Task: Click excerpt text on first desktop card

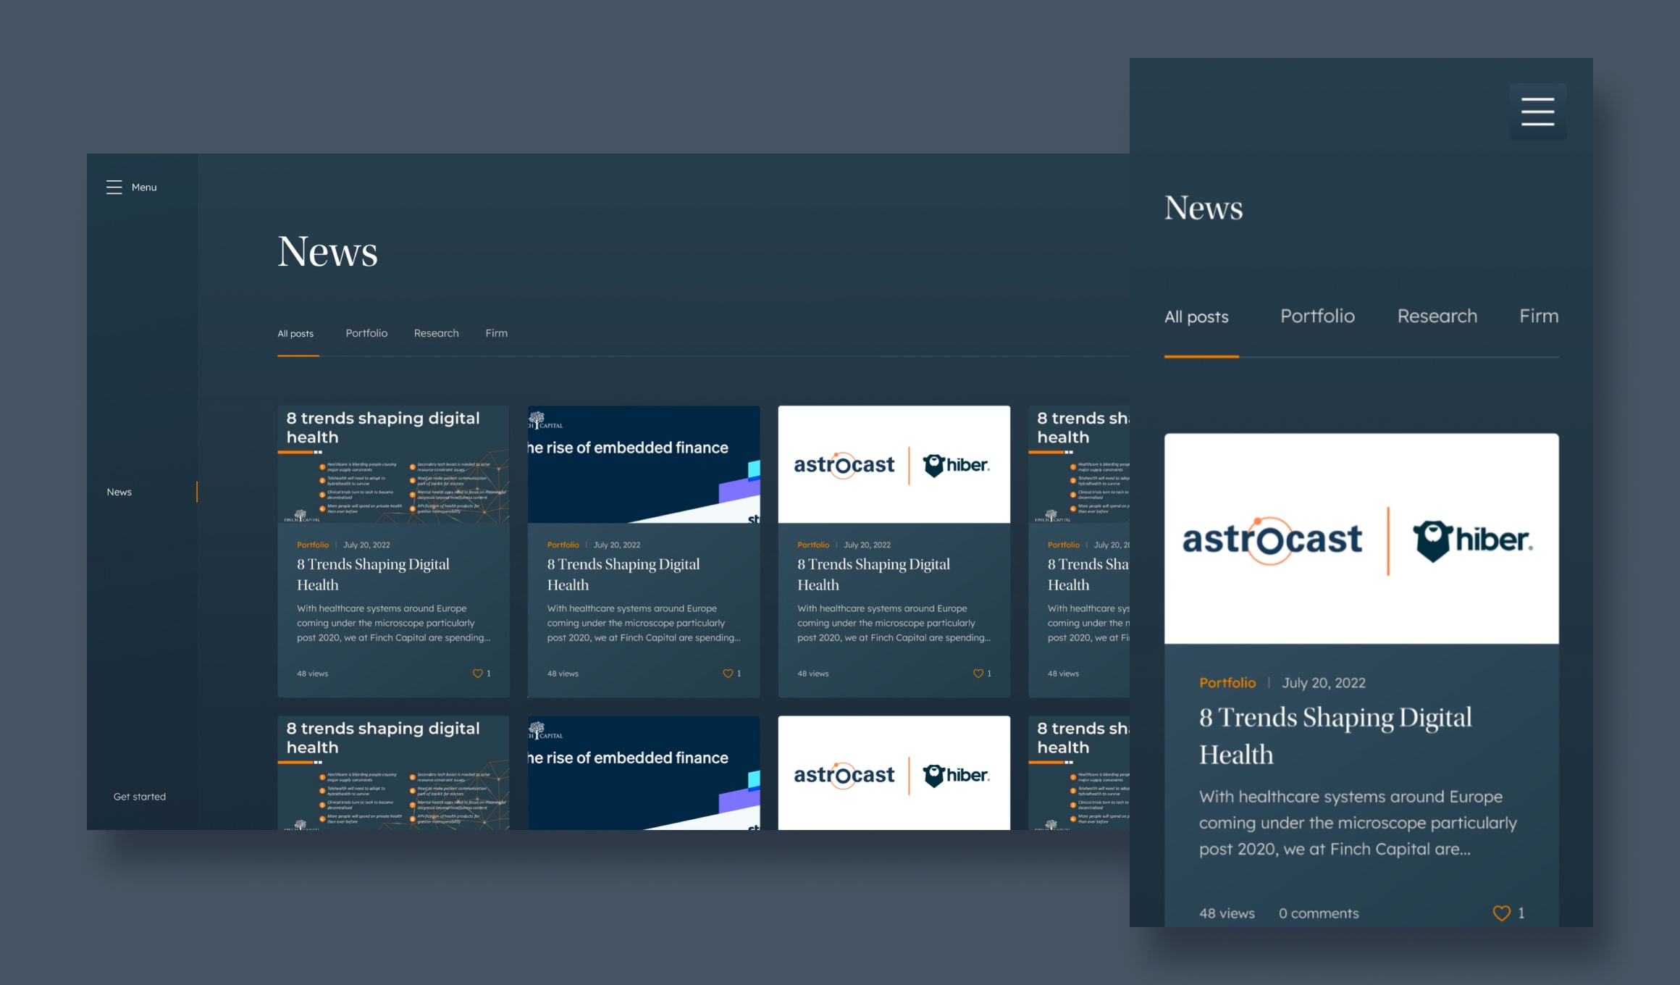Action: coord(393,623)
